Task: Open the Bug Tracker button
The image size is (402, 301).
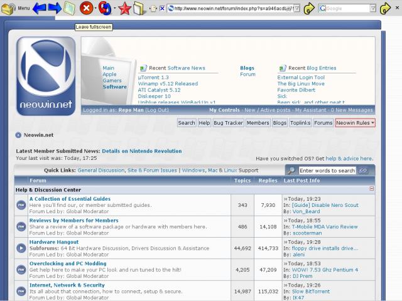Action: (x=228, y=123)
